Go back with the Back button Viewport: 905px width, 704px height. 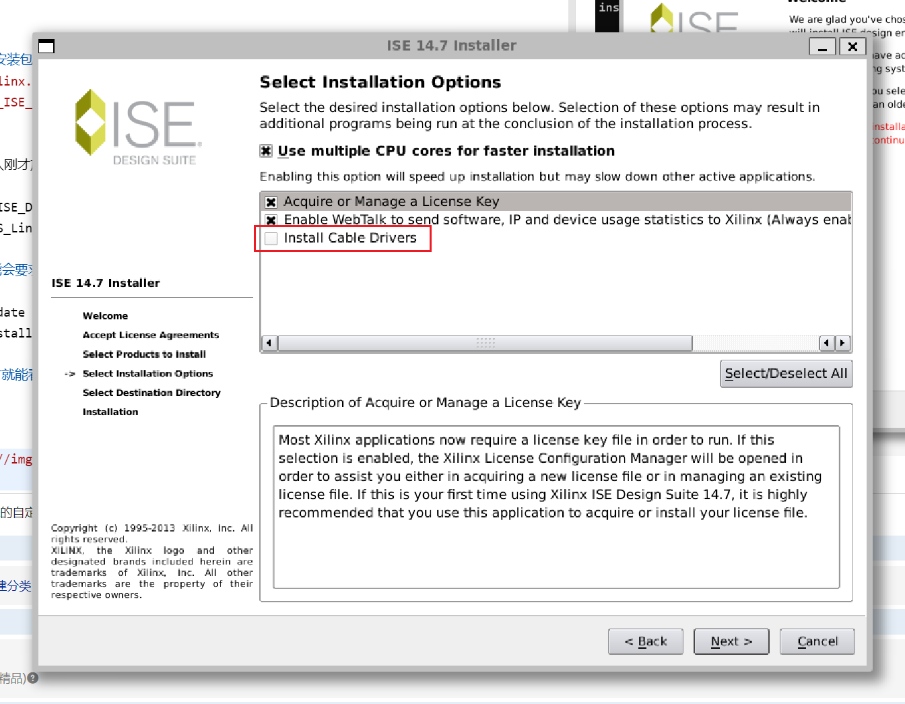(x=646, y=641)
